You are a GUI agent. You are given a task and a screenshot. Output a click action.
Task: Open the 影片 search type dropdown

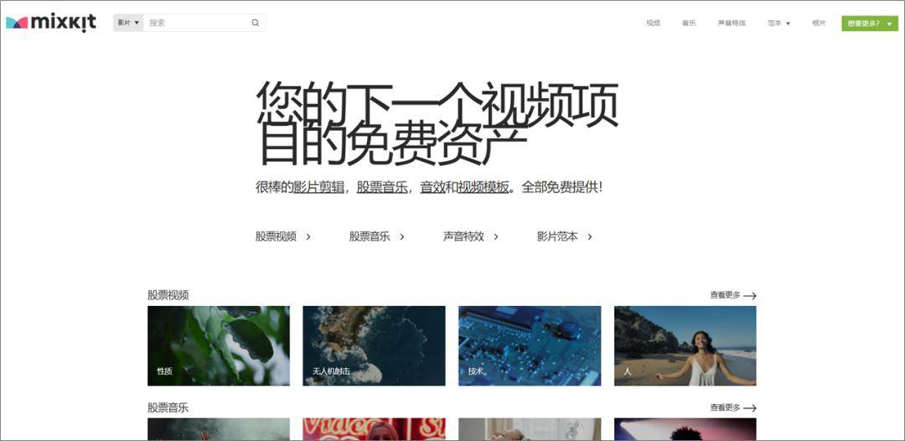click(x=128, y=23)
